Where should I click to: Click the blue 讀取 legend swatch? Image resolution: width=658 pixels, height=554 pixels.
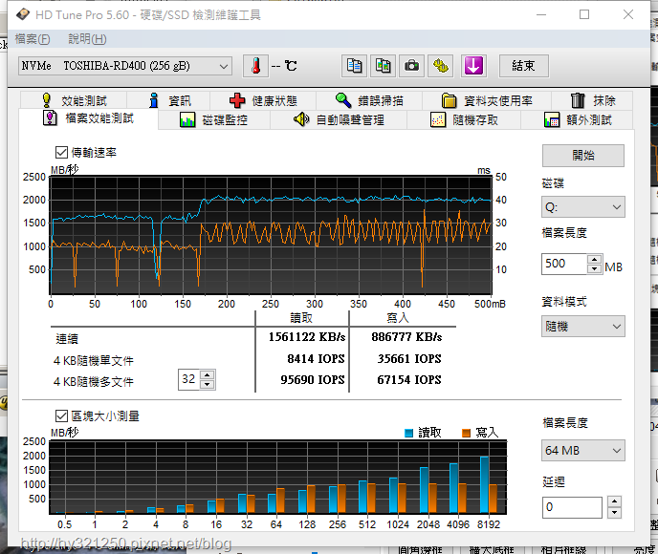tap(408, 433)
